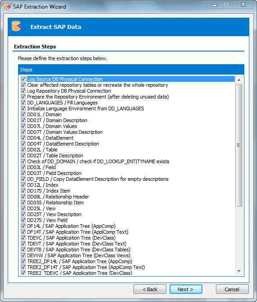Toggle the Clear affected repository tables checkbox
257x302 pixels.
(23, 85)
